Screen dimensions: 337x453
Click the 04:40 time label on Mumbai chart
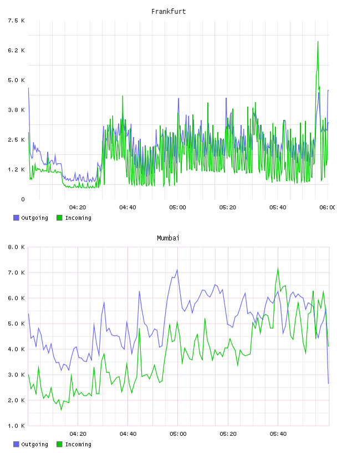(128, 434)
